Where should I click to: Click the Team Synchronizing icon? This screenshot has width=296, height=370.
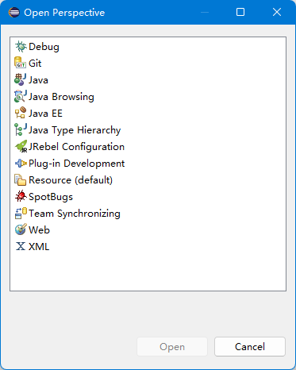[21, 214]
